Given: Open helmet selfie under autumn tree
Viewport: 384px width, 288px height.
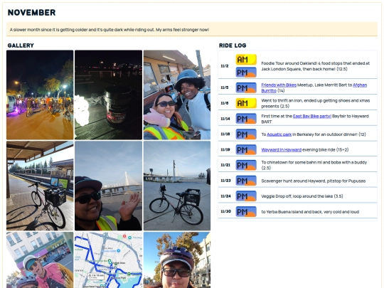Looking at the screenshot, I should [x=177, y=260].
